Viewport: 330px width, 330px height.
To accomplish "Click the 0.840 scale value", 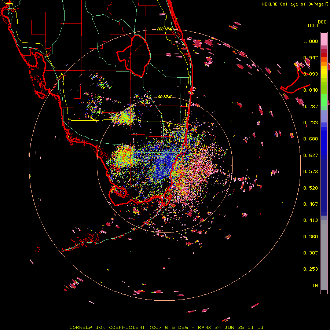I will click(311, 90).
